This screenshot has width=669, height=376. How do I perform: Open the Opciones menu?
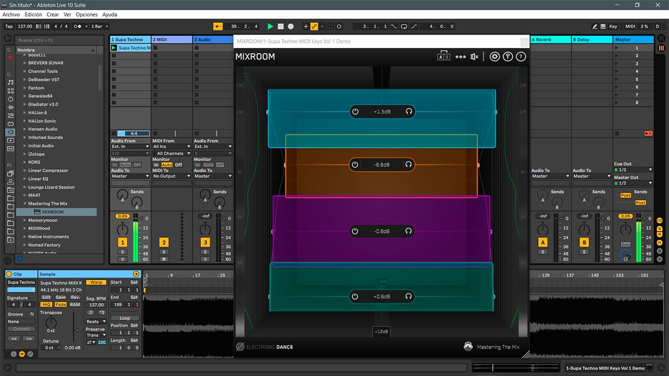[x=86, y=14]
